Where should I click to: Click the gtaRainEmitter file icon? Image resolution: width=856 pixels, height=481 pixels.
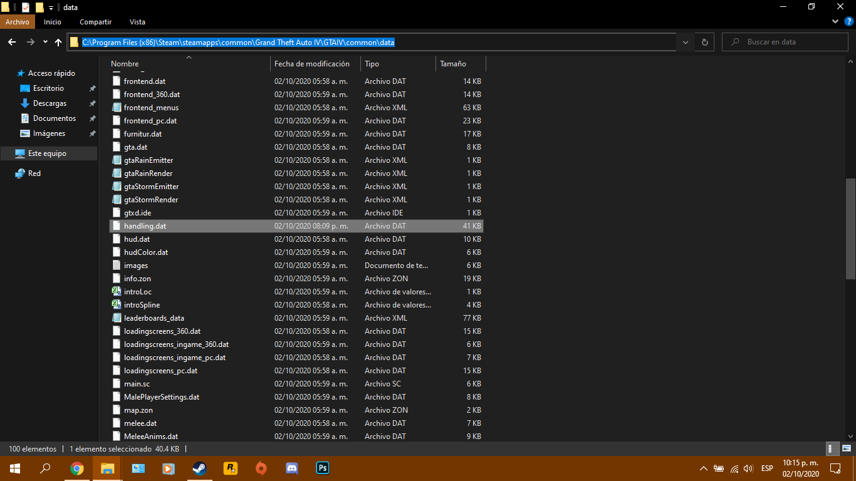click(117, 160)
